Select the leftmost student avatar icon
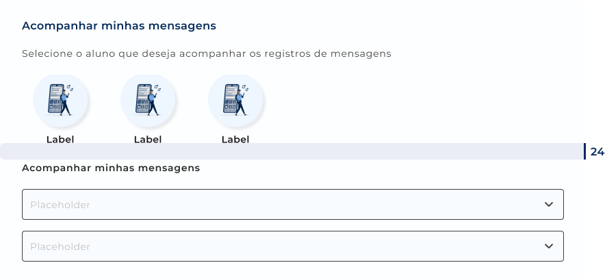Viewport: 605px width, 278px height. pyautogui.click(x=60, y=101)
